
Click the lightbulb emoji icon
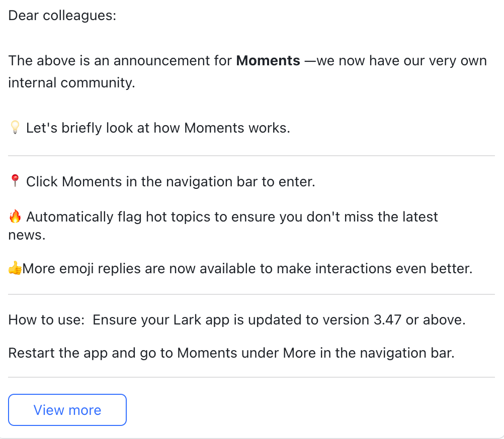point(14,128)
